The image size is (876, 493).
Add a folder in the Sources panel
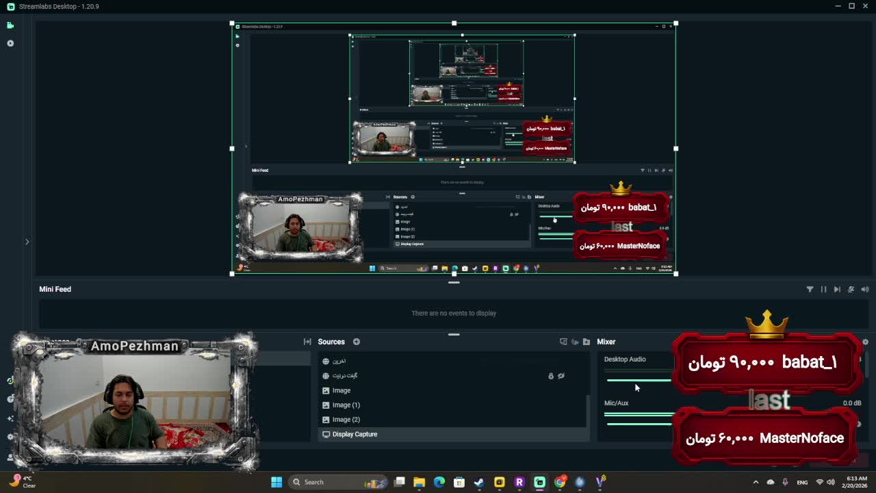(x=586, y=342)
